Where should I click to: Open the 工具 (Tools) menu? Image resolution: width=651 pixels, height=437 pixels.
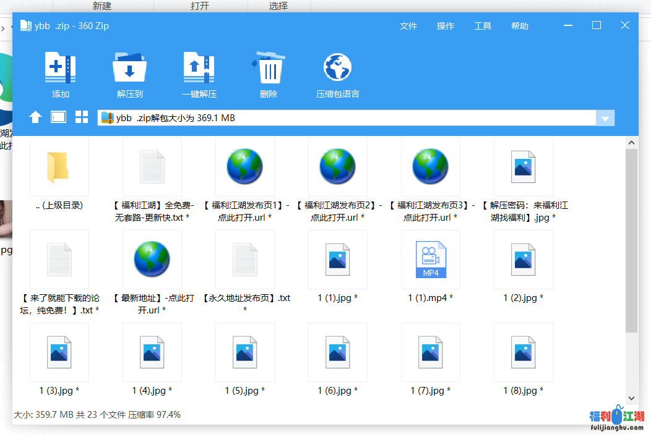(x=483, y=26)
